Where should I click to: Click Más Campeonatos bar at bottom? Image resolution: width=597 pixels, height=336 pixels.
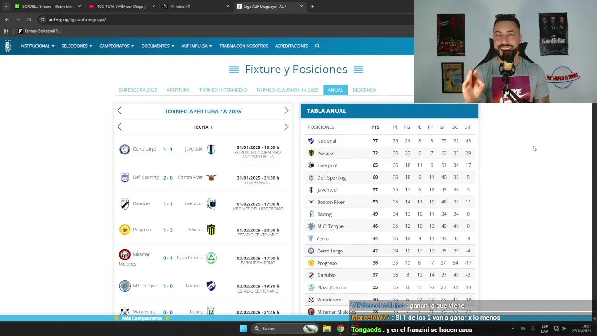142,318
